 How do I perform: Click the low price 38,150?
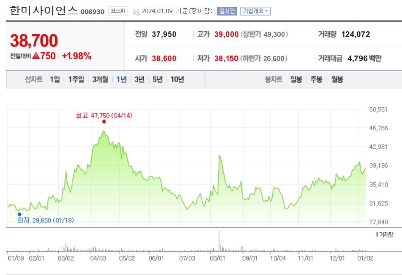[x=227, y=59]
